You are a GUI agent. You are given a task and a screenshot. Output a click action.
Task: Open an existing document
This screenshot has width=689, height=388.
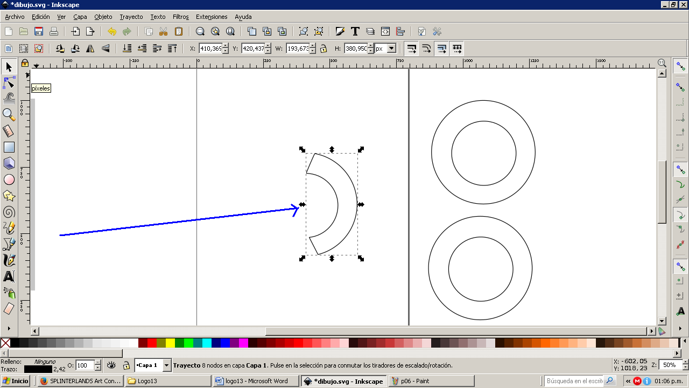coord(24,31)
